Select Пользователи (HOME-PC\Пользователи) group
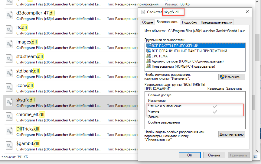The height and width of the screenshot is (164, 261). pos(183,66)
